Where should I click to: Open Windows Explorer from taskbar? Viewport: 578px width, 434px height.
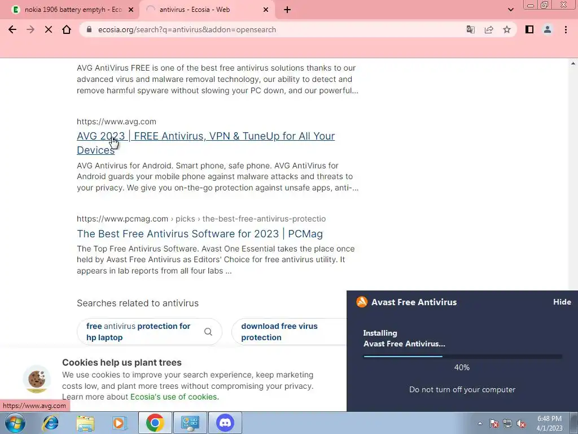pyautogui.click(x=85, y=423)
